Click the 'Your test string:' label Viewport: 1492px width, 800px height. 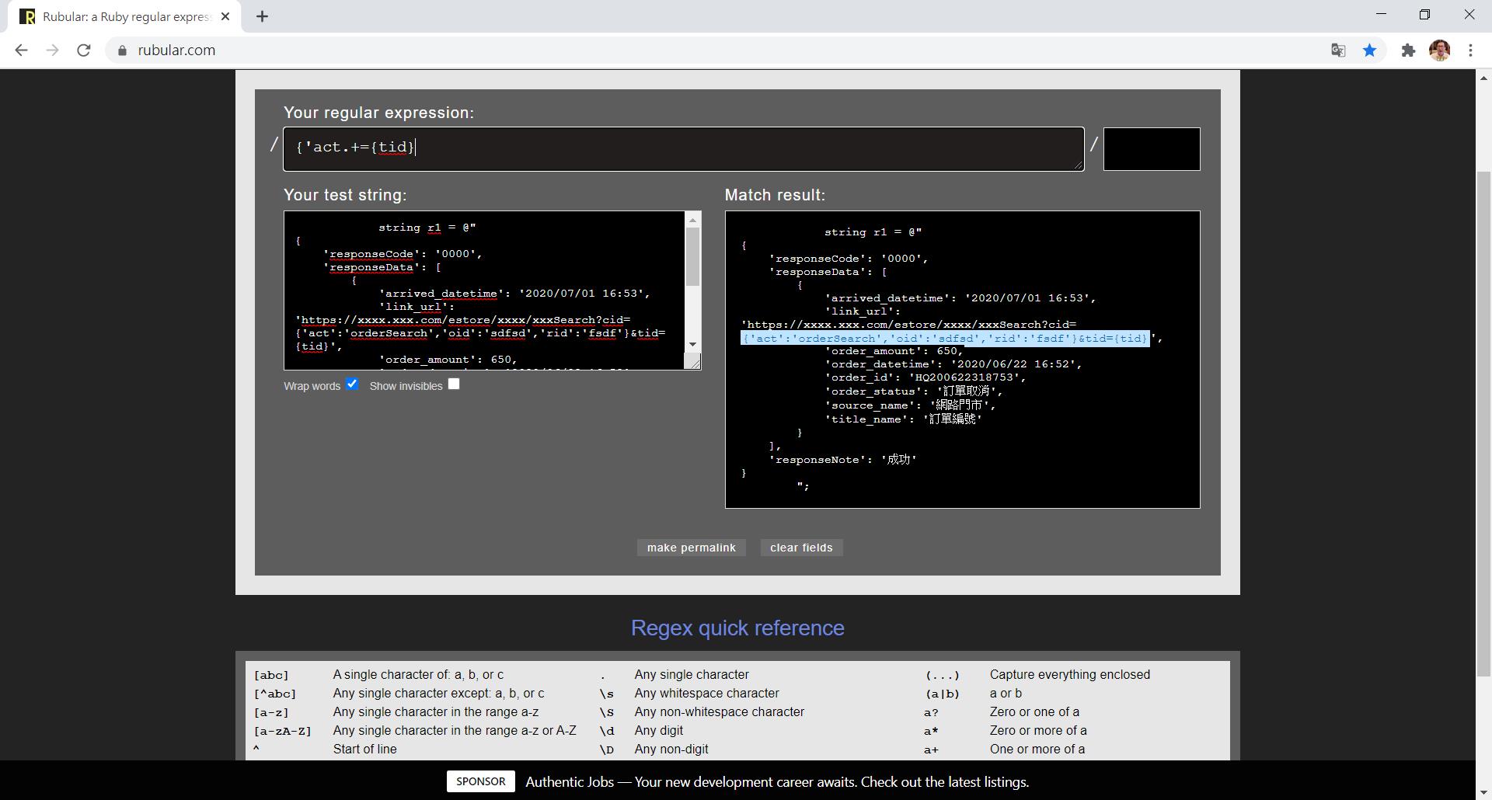[345, 195]
